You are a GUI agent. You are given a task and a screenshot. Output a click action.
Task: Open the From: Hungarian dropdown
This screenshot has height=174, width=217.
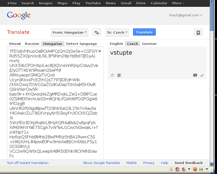[69, 32]
